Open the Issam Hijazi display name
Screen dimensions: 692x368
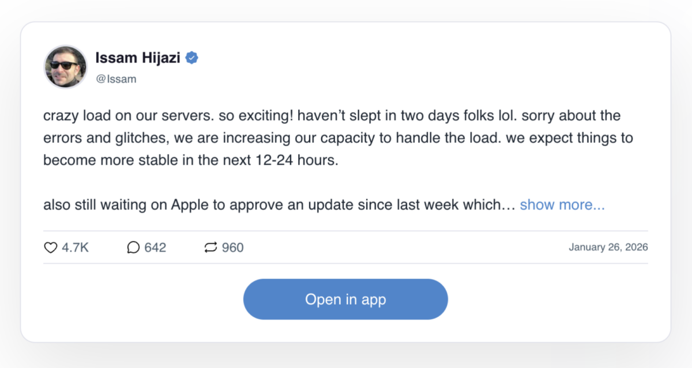pyautogui.click(x=138, y=58)
